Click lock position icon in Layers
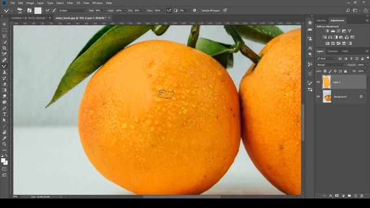The width and height of the screenshot is (370, 208). point(335,71)
